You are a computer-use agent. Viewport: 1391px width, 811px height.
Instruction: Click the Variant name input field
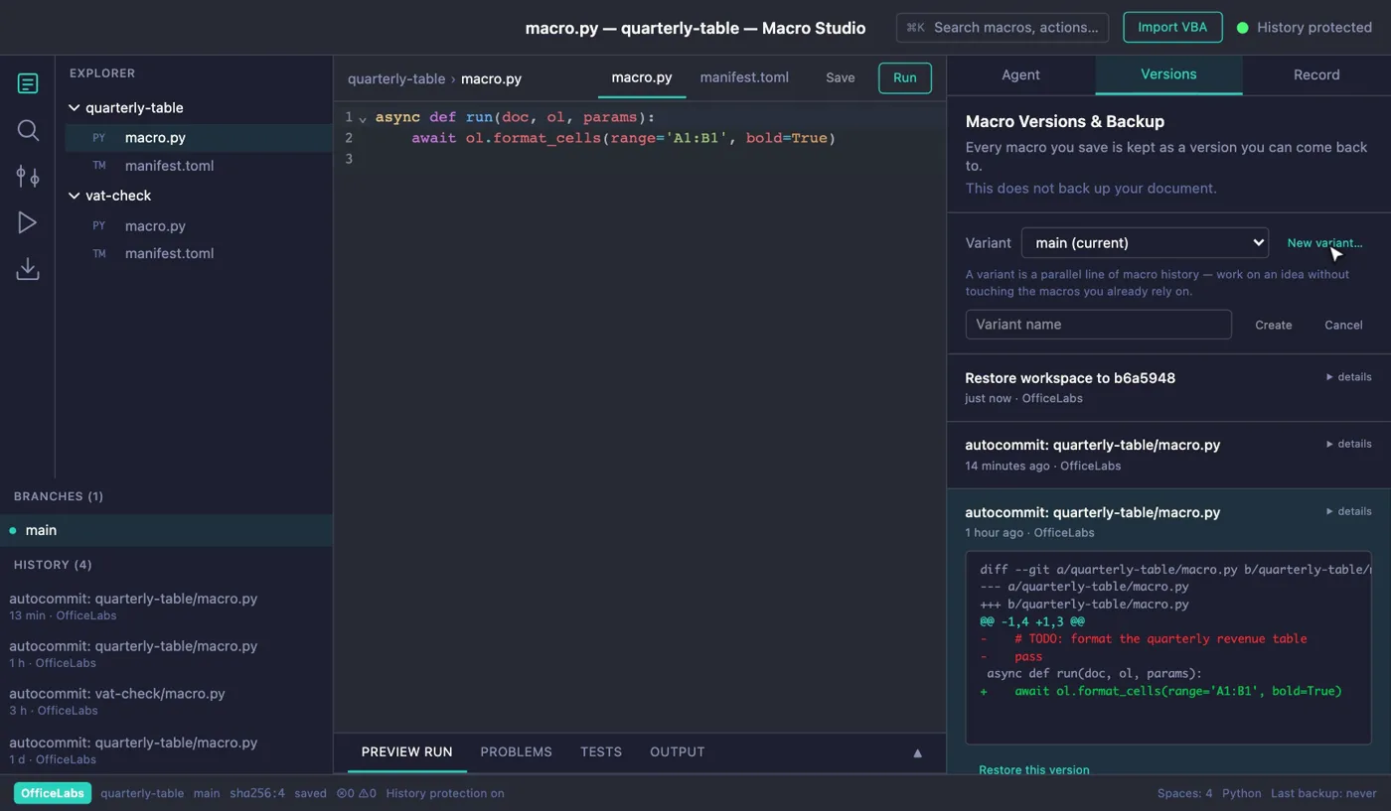tap(1099, 325)
